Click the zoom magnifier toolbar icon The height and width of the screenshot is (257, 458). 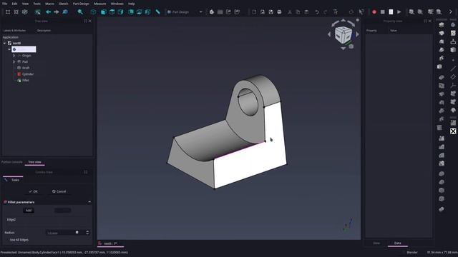pyautogui.click(x=80, y=12)
